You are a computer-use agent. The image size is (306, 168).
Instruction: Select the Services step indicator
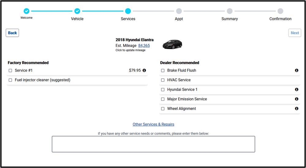point(128,11)
